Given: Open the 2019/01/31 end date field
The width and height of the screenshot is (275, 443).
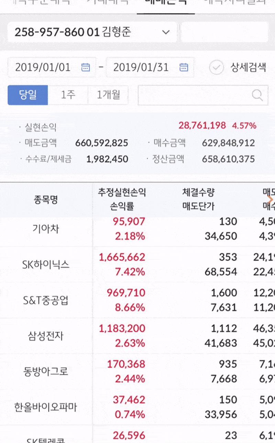Looking at the screenshot, I should coord(141,67).
